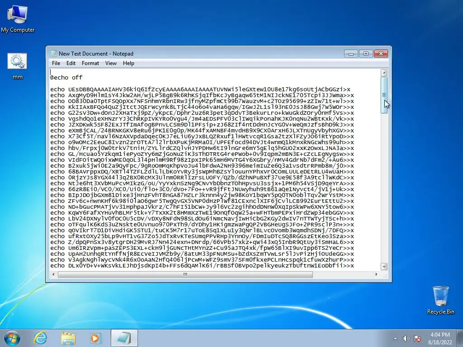Image resolution: width=463 pixels, height=347 pixels.
Task: Click the '@echo off' line
Action: (x=66, y=78)
